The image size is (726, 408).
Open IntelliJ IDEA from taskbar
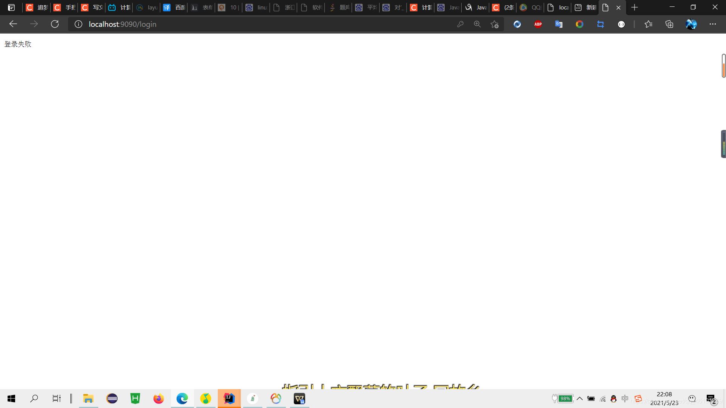pos(229,399)
